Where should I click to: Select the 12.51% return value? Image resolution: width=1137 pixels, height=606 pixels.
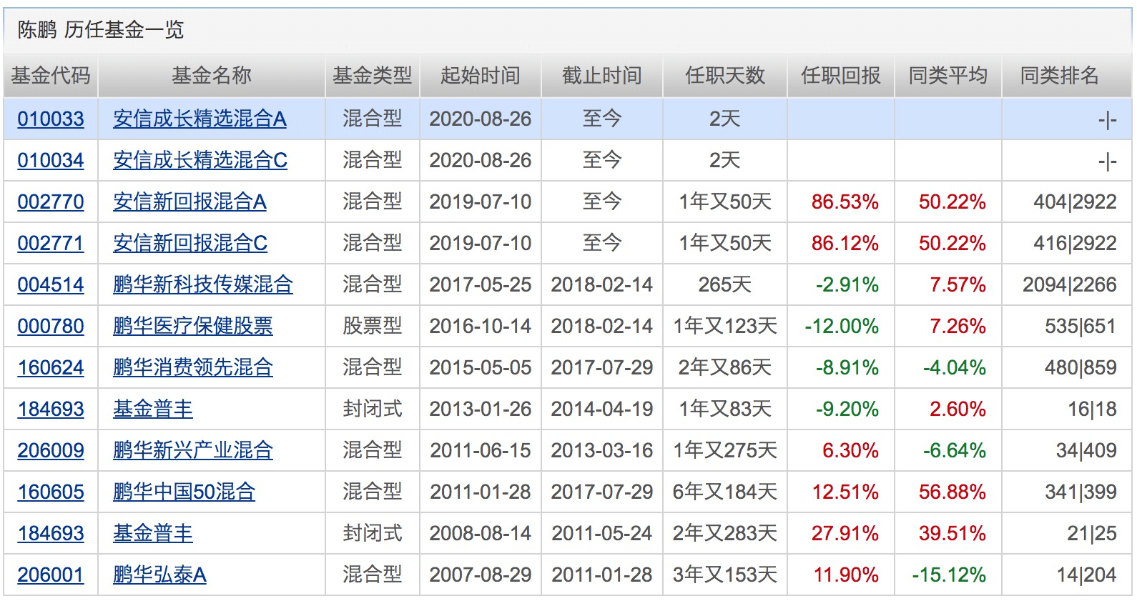(x=845, y=492)
